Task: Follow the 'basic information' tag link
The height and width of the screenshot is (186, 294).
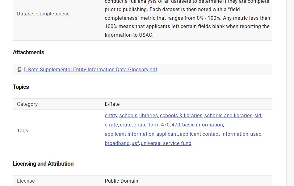Action: click(202, 125)
